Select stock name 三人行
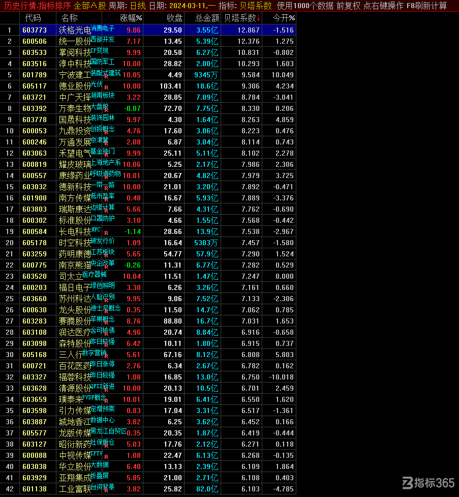 coord(71,355)
